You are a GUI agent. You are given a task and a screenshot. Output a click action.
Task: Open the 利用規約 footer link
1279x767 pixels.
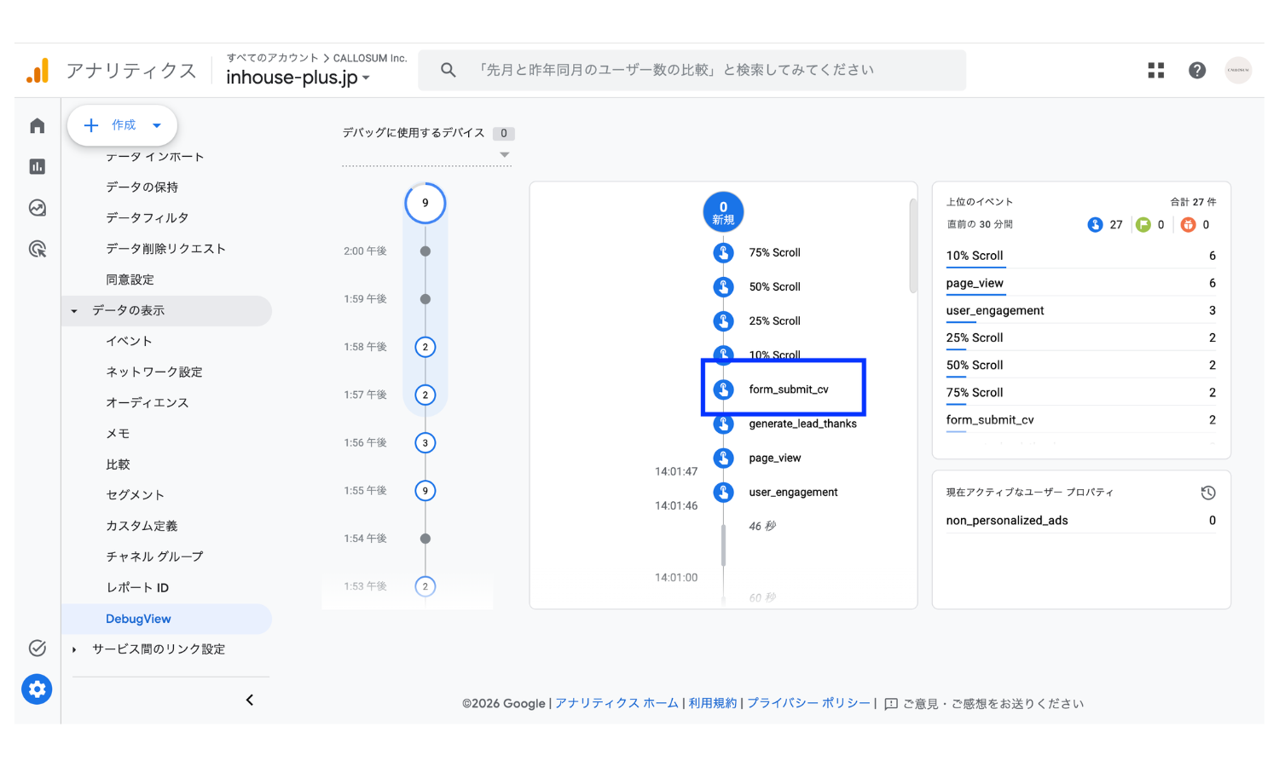point(713,703)
